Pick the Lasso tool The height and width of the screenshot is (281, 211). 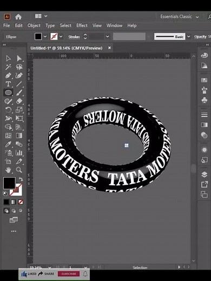click(x=19, y=67)
